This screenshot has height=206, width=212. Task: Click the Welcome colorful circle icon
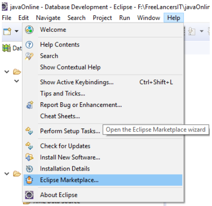pyautogui.click(x=29, y=29)
